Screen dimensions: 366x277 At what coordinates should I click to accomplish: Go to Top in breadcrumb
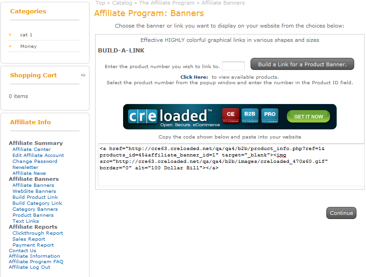[x=101, y=3]
